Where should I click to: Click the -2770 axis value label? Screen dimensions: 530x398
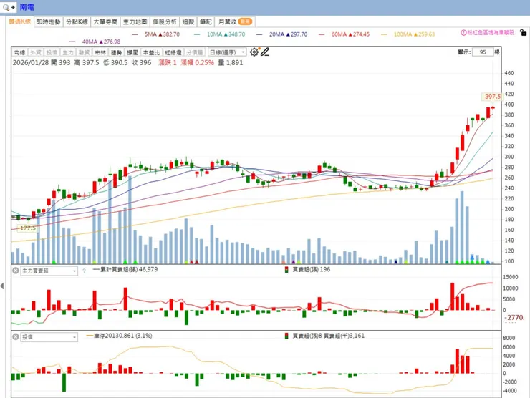point(514,318)
